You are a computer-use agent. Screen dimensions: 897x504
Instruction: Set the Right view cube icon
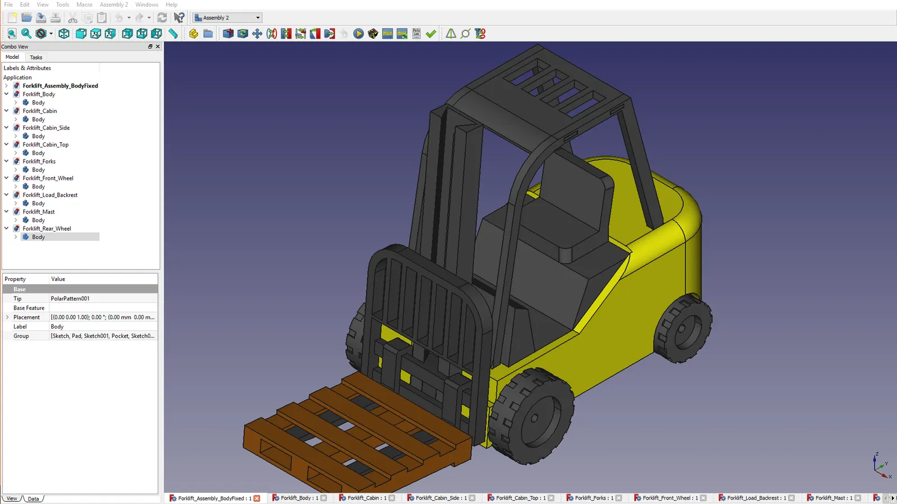[x=110, y=34]
